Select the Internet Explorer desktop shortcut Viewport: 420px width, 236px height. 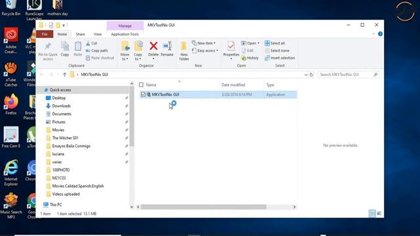tap(10, 173)
